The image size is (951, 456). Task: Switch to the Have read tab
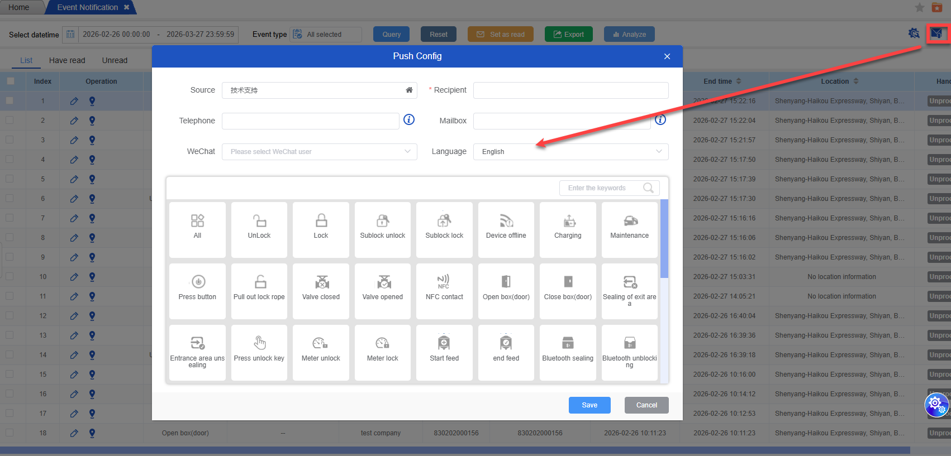click(x=67, y=60)
